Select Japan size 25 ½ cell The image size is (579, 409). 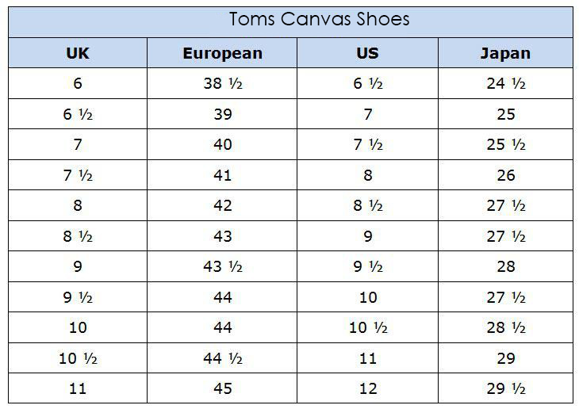pyautogui.click(x=505, y=145)
